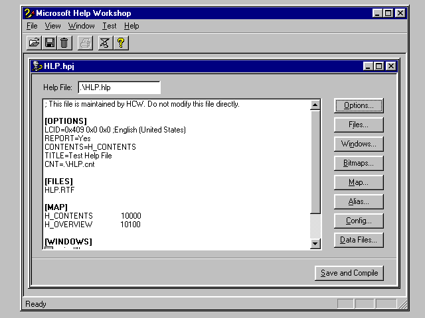The image size is (425, 318).
Task: Open the Window menu
Action: click(x=81, y=26)
